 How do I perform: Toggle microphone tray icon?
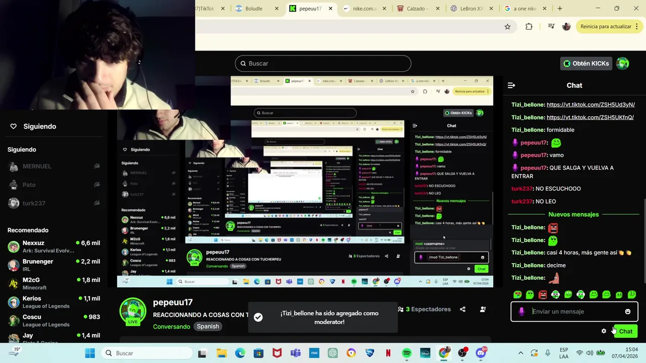(548, 353)
